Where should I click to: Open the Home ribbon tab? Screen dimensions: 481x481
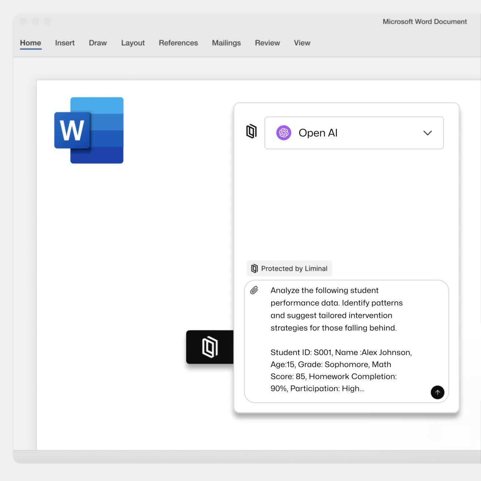pyautogui.click(x=30, y=43)
